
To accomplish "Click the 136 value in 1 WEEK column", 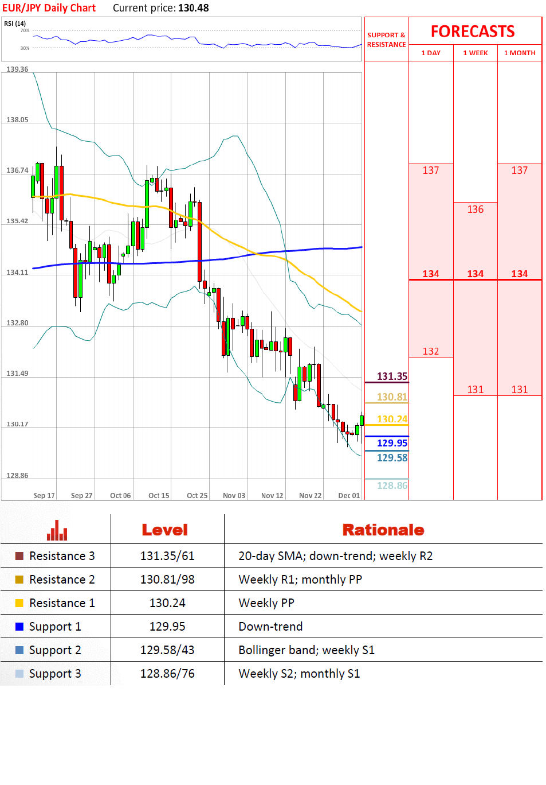I will 476,209.
